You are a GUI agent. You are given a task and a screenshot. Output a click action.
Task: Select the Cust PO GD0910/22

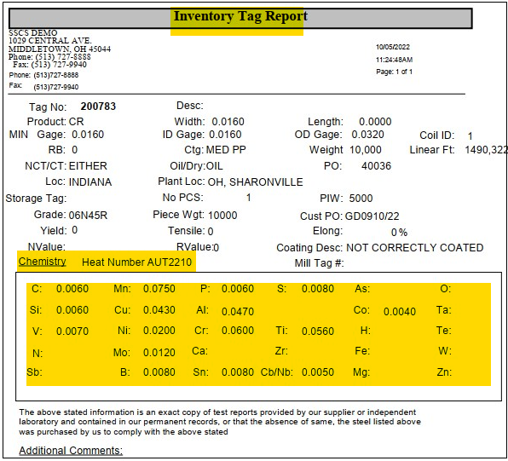(x=372, y=216)
